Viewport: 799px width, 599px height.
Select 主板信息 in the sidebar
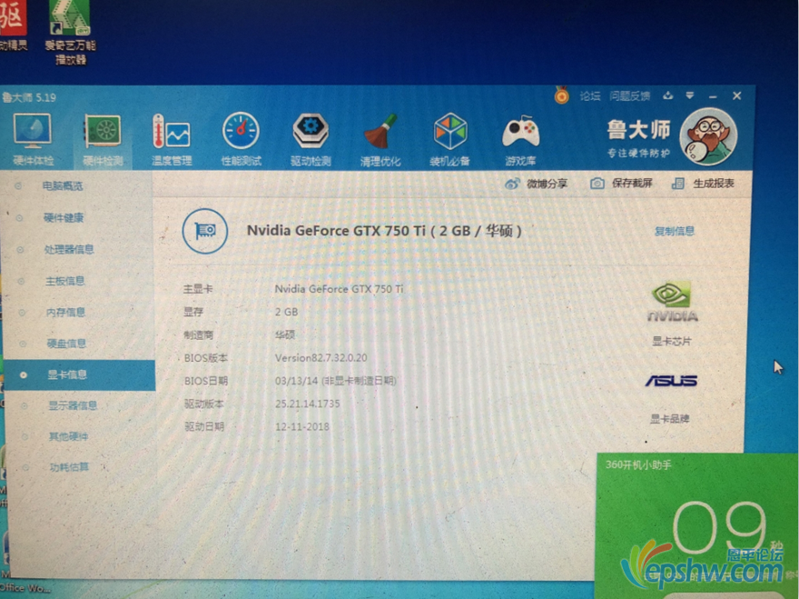[x=65, y=281]
